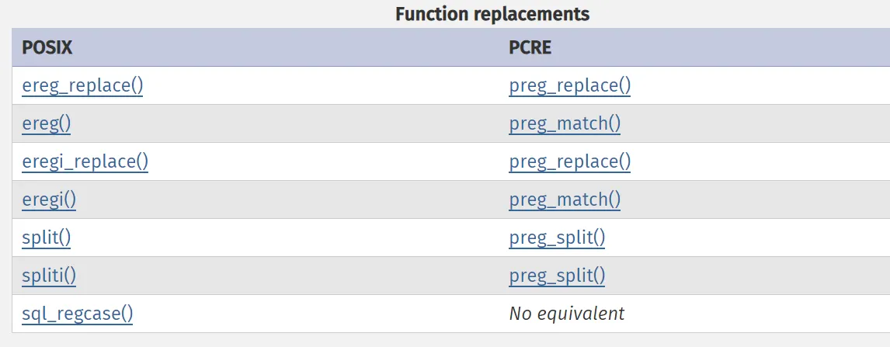Viewport: 890px width, 347px height.
Task: Click the "Function replacements" table caption
Action: click(x=492, y=14)
